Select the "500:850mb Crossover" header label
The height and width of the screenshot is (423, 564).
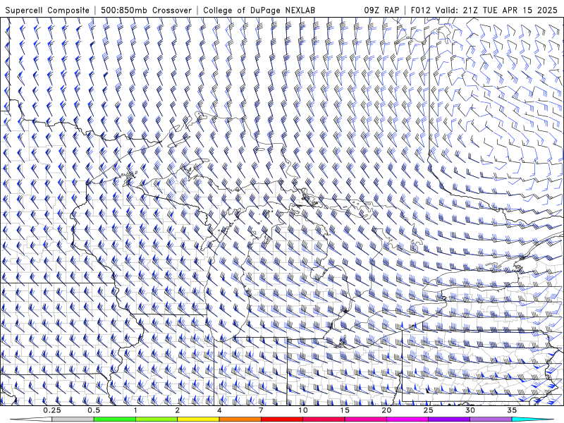[x=147, y=11]
